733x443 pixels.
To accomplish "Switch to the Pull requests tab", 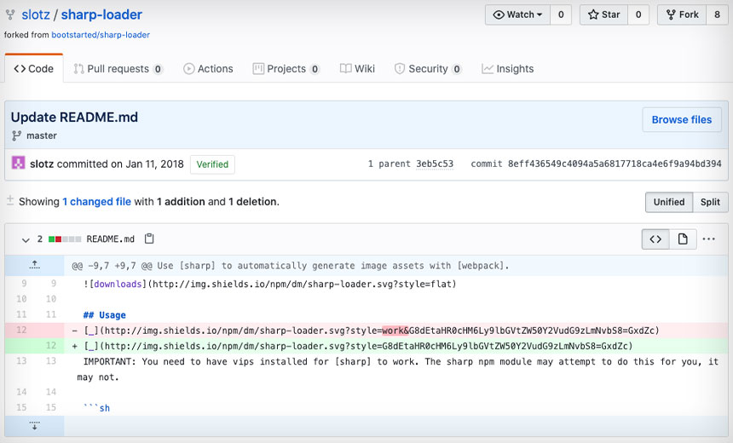I will pyautogui.click(x=118, y=69).
